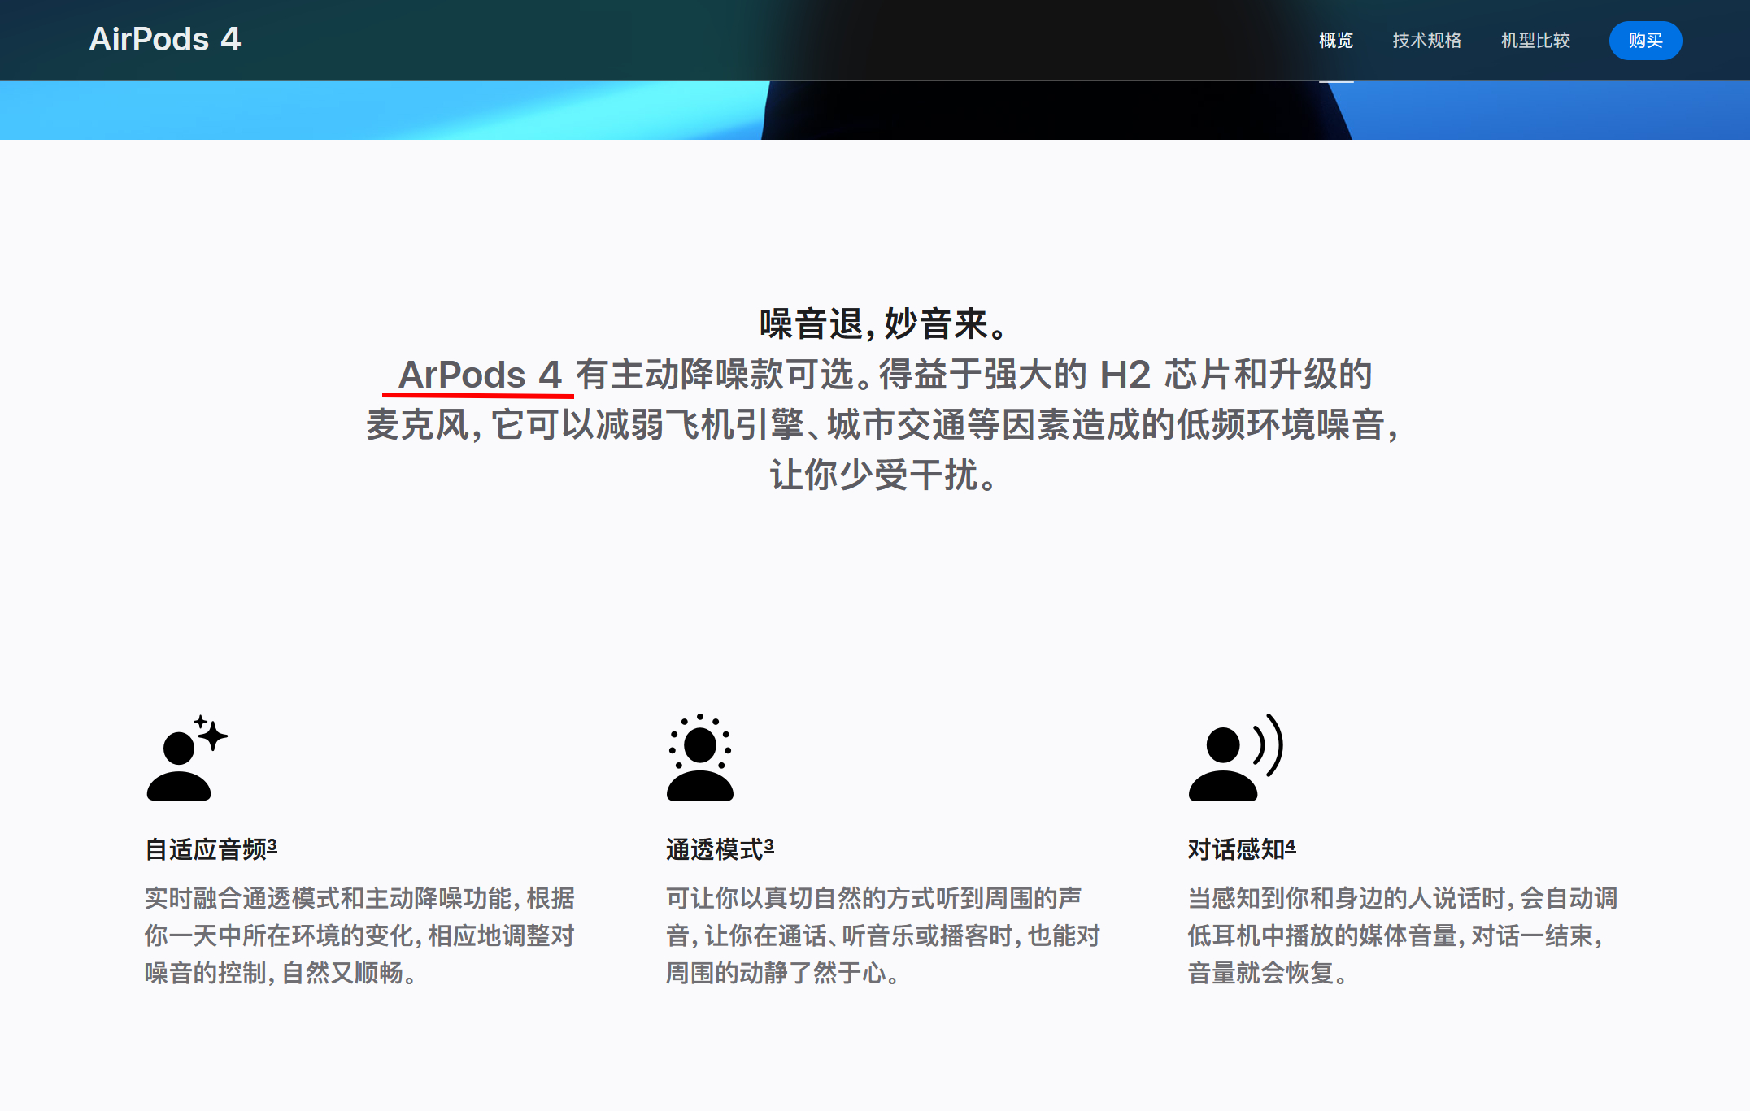Click the Transparency mode dotted-head icon

pos(699,758)
